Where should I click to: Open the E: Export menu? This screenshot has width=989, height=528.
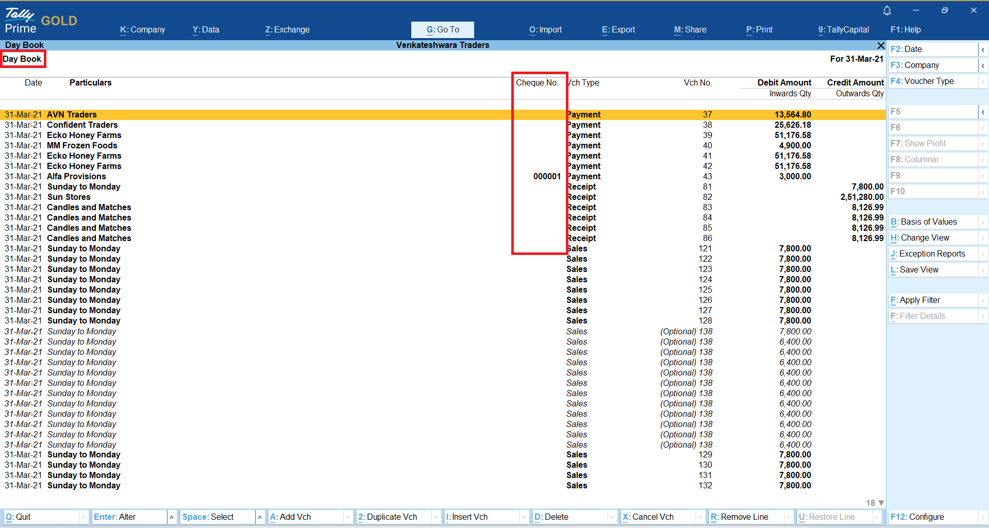[618, 30]
